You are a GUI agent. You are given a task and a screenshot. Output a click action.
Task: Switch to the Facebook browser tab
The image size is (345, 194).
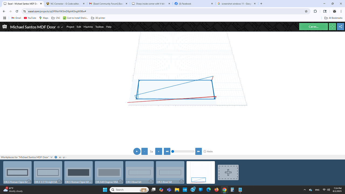point(189,4)
